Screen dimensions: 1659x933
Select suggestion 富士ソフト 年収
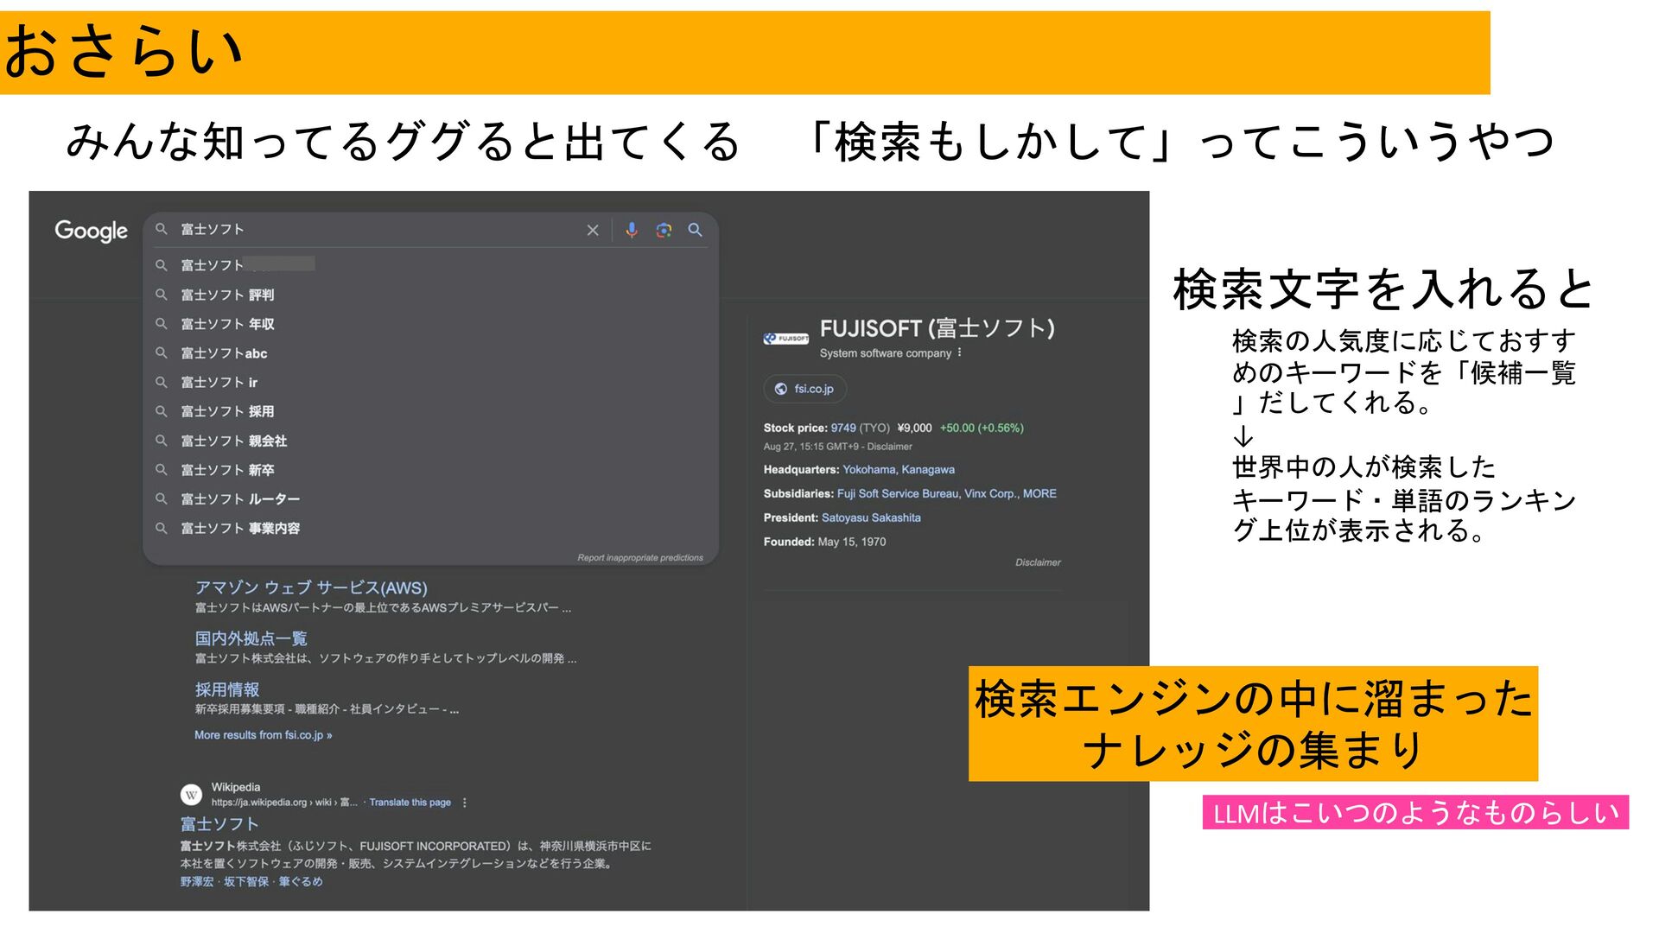point(227,324)
